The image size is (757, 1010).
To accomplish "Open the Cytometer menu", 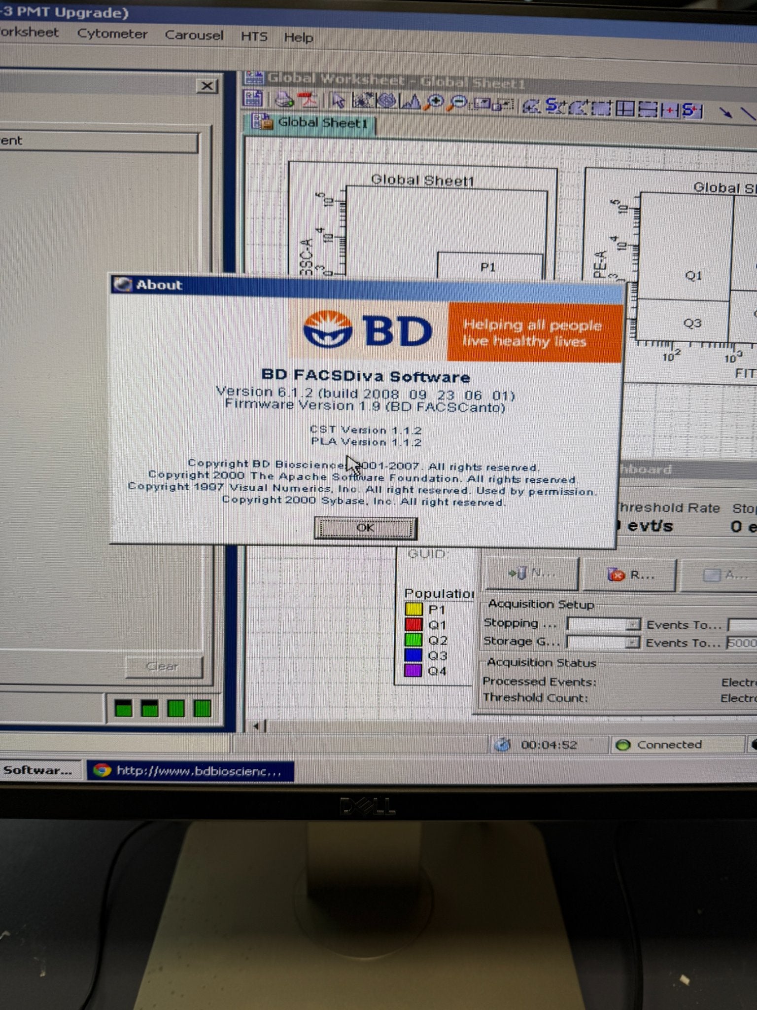I will 112,34.
